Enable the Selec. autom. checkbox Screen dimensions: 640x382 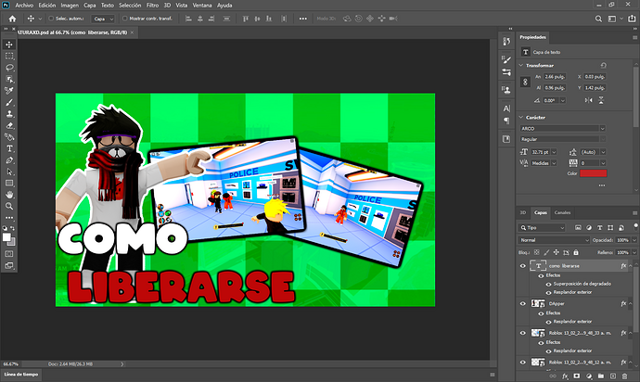point(50,18)
